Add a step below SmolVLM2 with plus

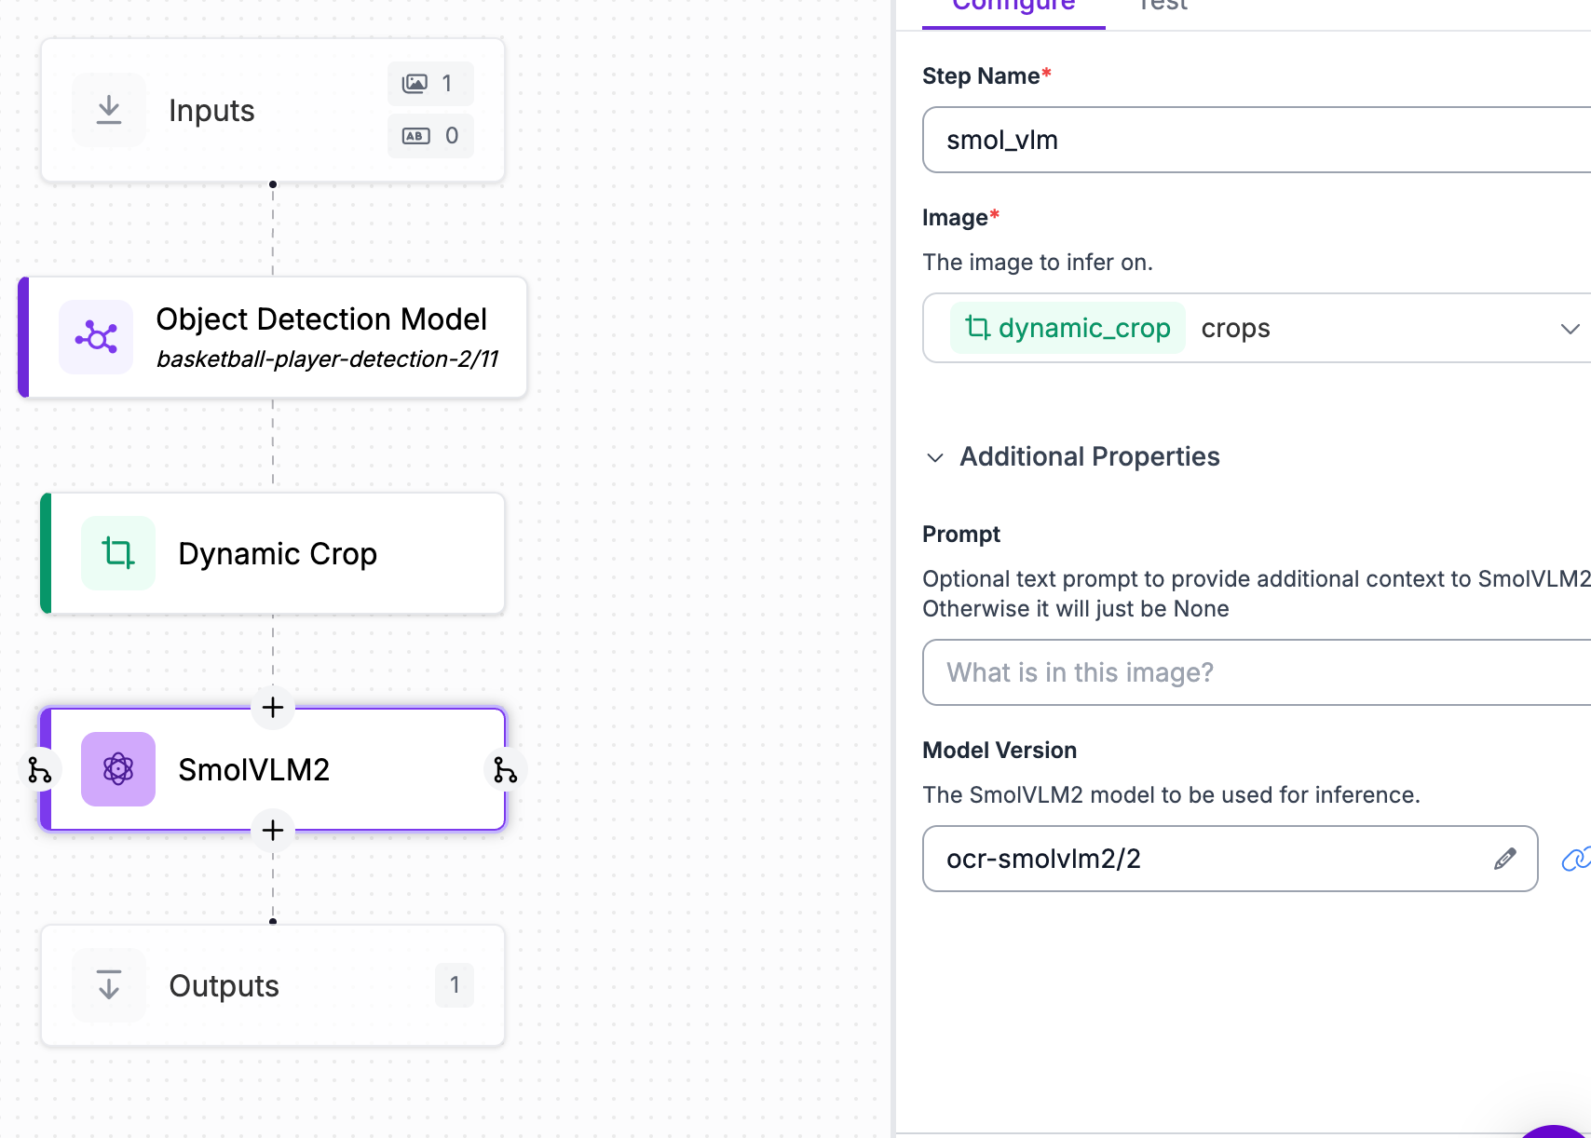[x=273, y=830]
